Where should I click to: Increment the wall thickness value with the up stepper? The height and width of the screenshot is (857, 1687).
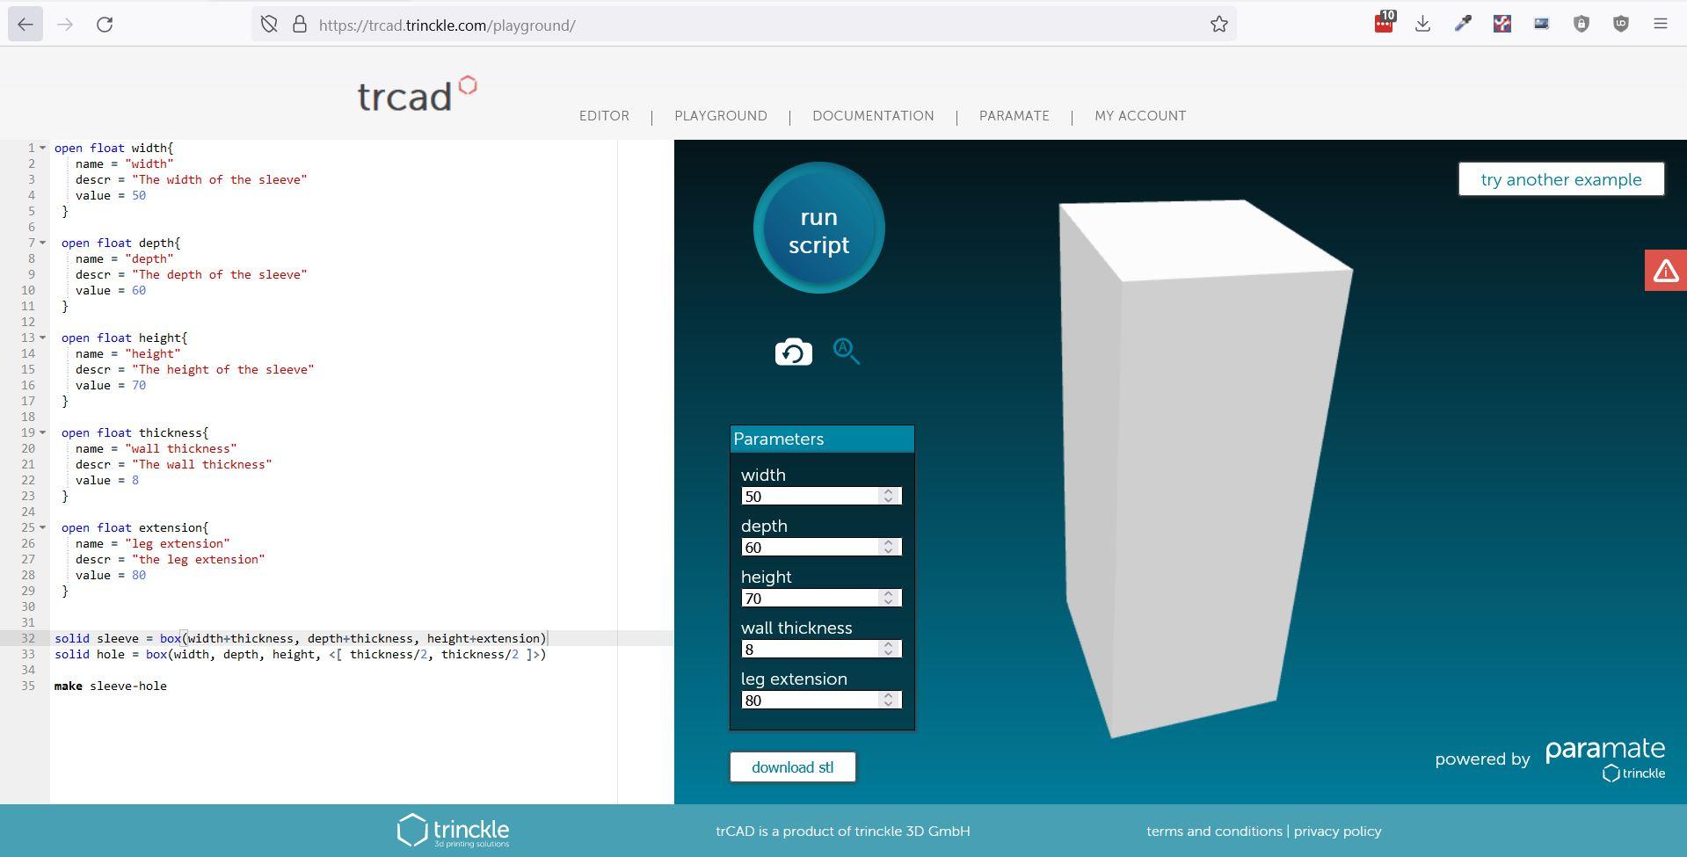888,645
